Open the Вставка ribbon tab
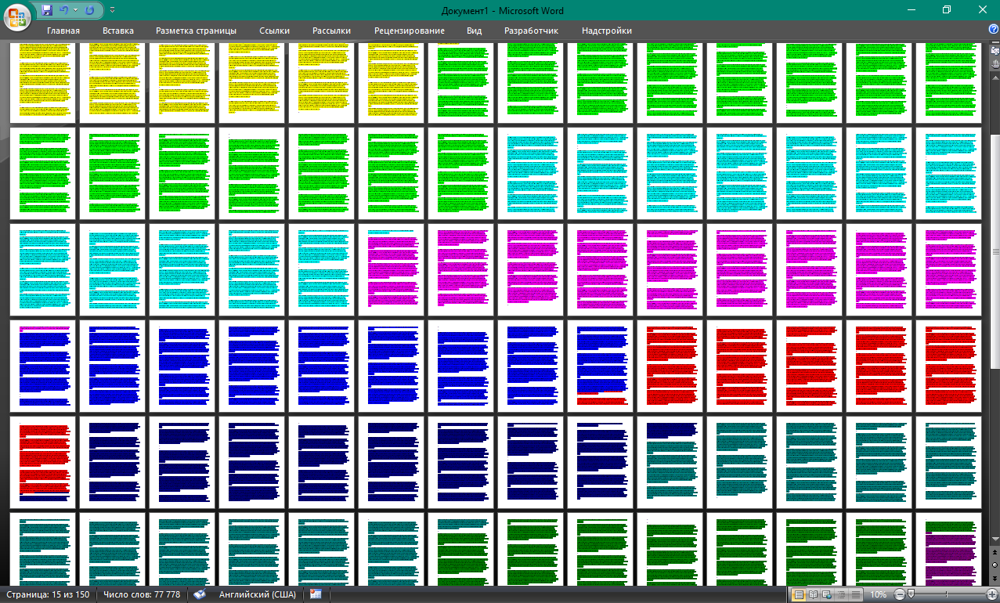 click(117, 31)
